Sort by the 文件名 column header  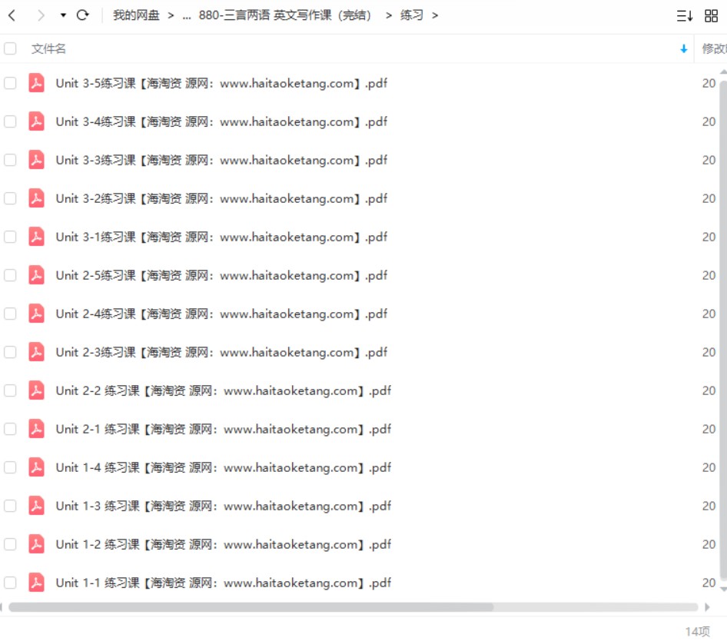pos(48,48)
